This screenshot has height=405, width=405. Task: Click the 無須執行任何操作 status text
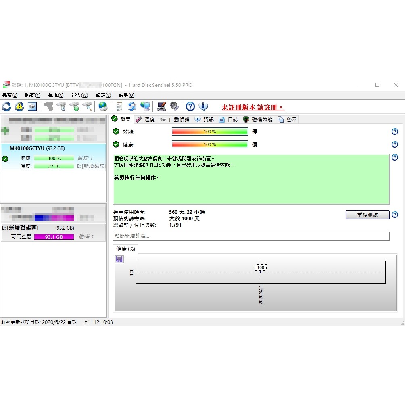pyautogui.click(x=137, y=178)
